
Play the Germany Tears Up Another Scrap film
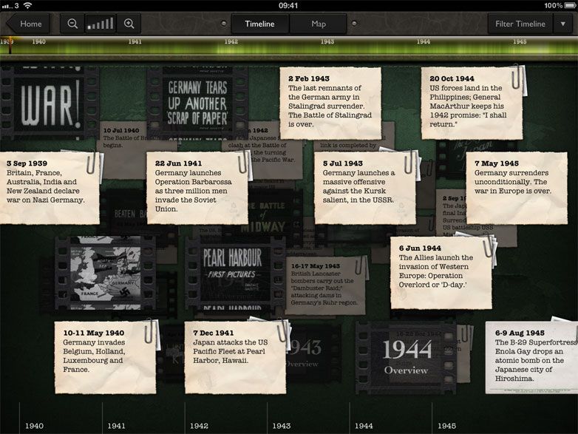click(x=197, y=104)
